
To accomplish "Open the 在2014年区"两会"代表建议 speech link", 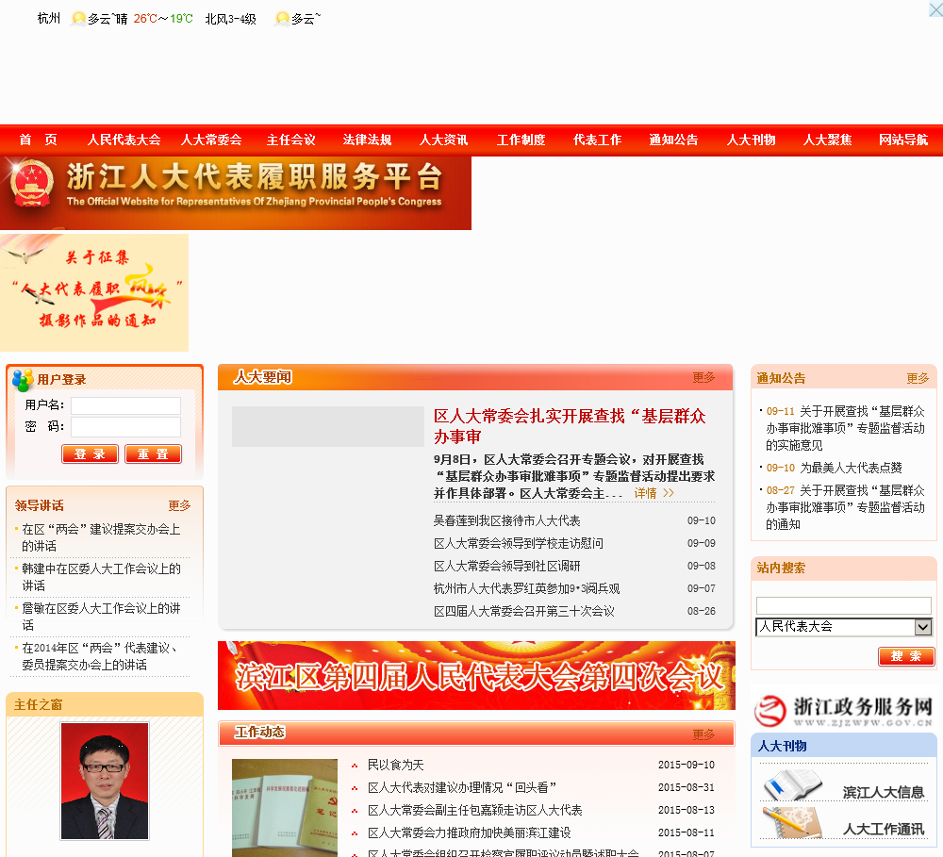I will pyautogui.click(x=99, y=657).
